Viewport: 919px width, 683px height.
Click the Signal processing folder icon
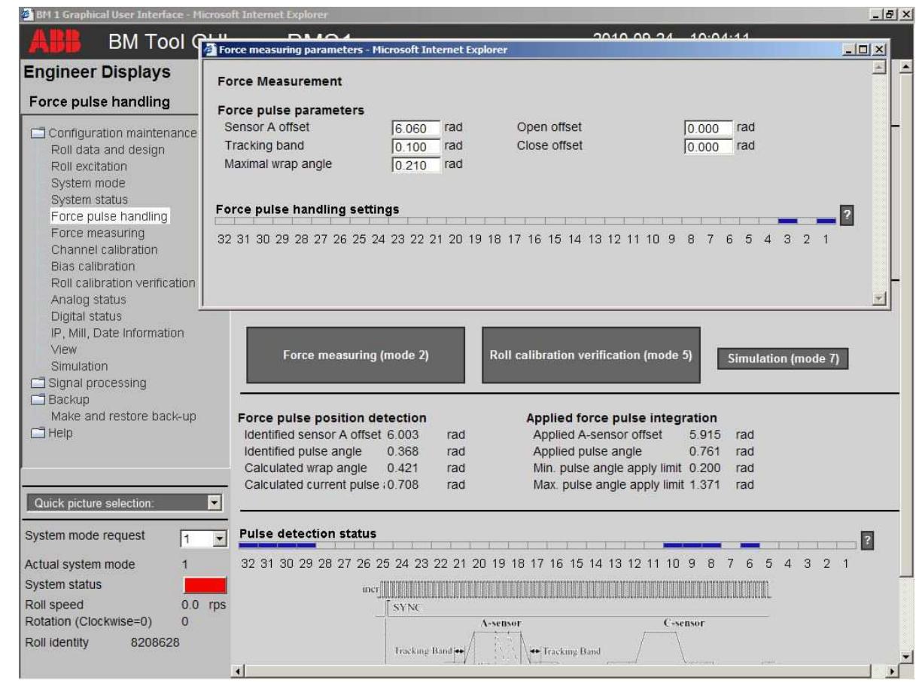(38, 383)
